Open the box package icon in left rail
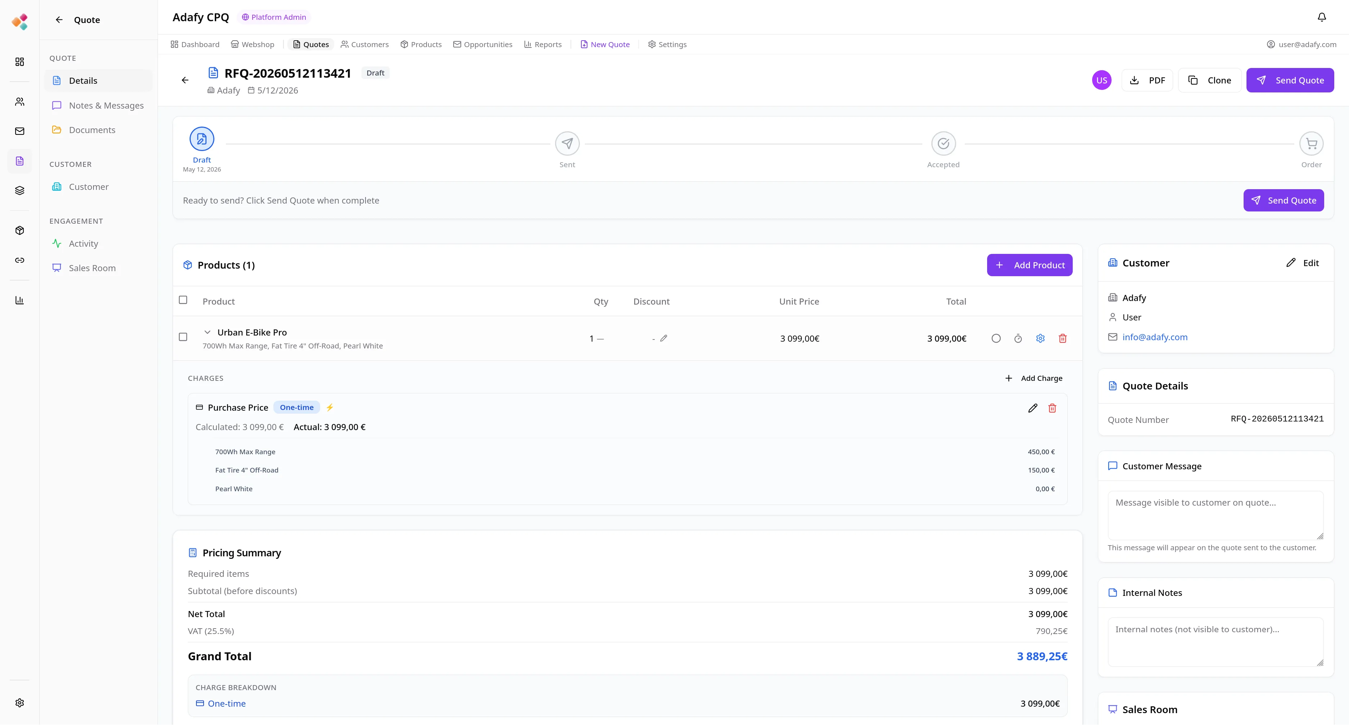 [x=19, y=230]
